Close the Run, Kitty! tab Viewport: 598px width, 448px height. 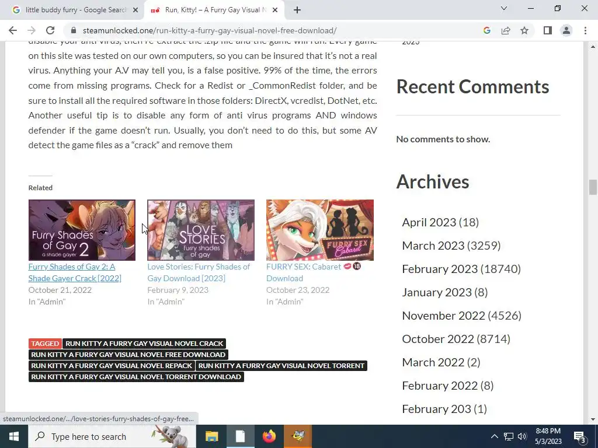(275, 10)
